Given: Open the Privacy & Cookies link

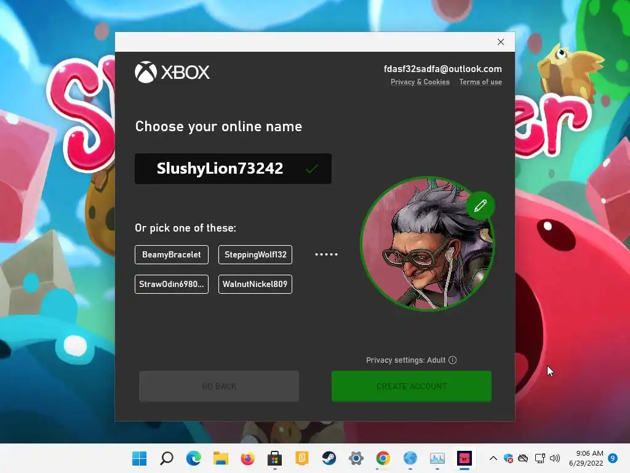Looking at the screenshot, I should pyautogui.click(x=420, y=82).
